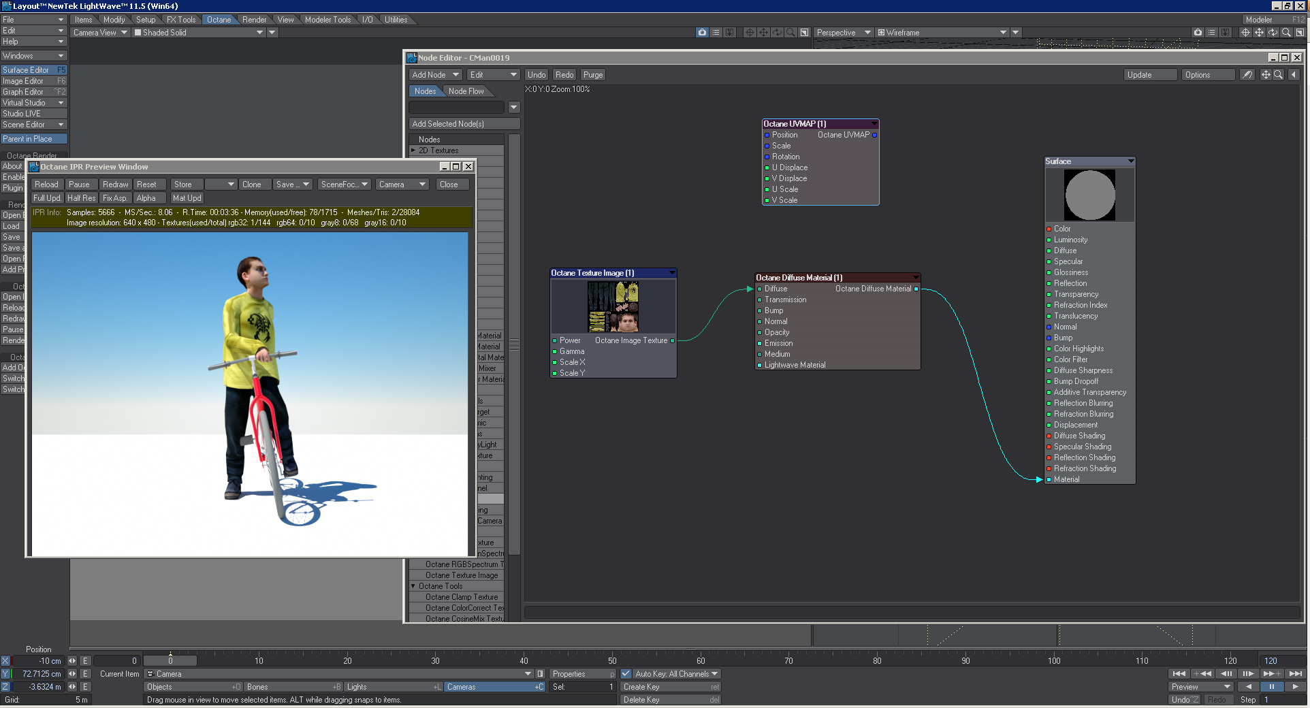1310x708 pixels.
Task: Select the Octane Texture Image node thumbnail
Action: pyautogui.click(x=613, y=307)
